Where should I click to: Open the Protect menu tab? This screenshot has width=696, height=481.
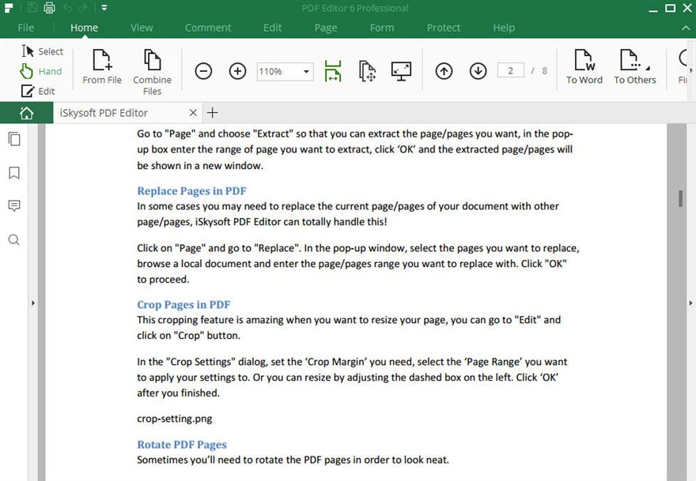[x=443, y=27]
